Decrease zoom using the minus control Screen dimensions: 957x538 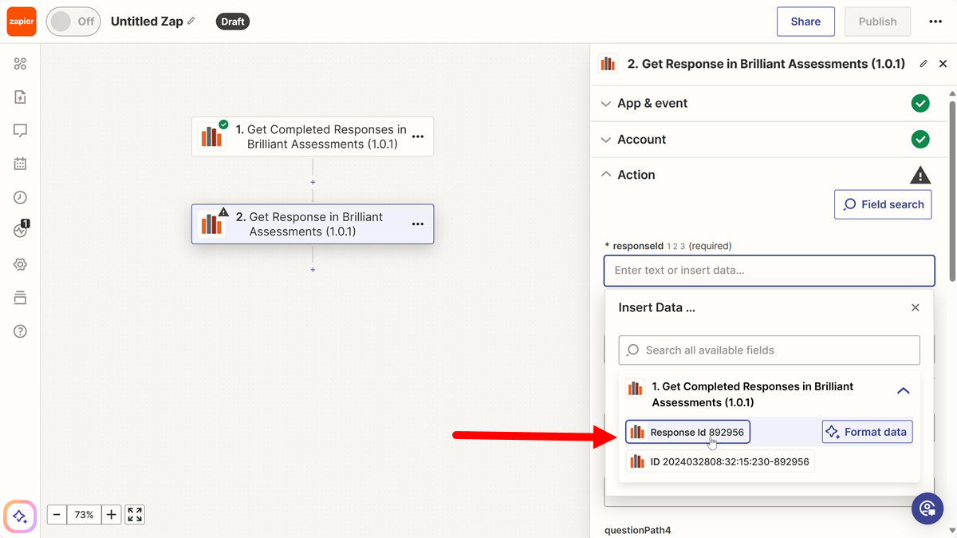tap(56, 514)
